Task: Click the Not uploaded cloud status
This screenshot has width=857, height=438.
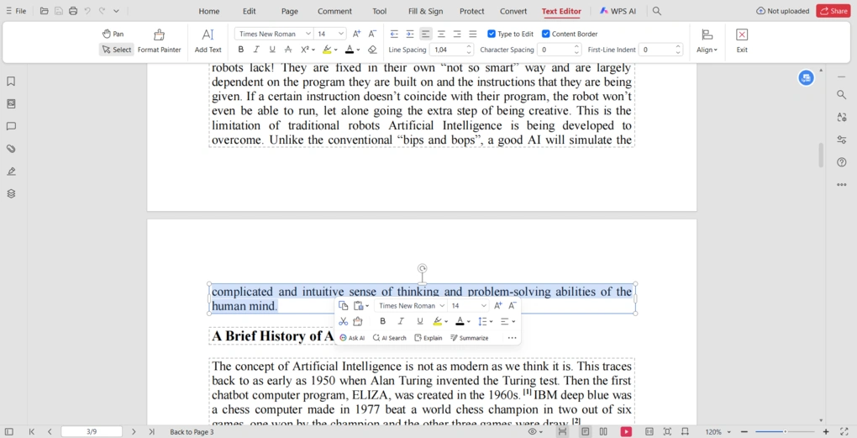Action: click(783, 11)
